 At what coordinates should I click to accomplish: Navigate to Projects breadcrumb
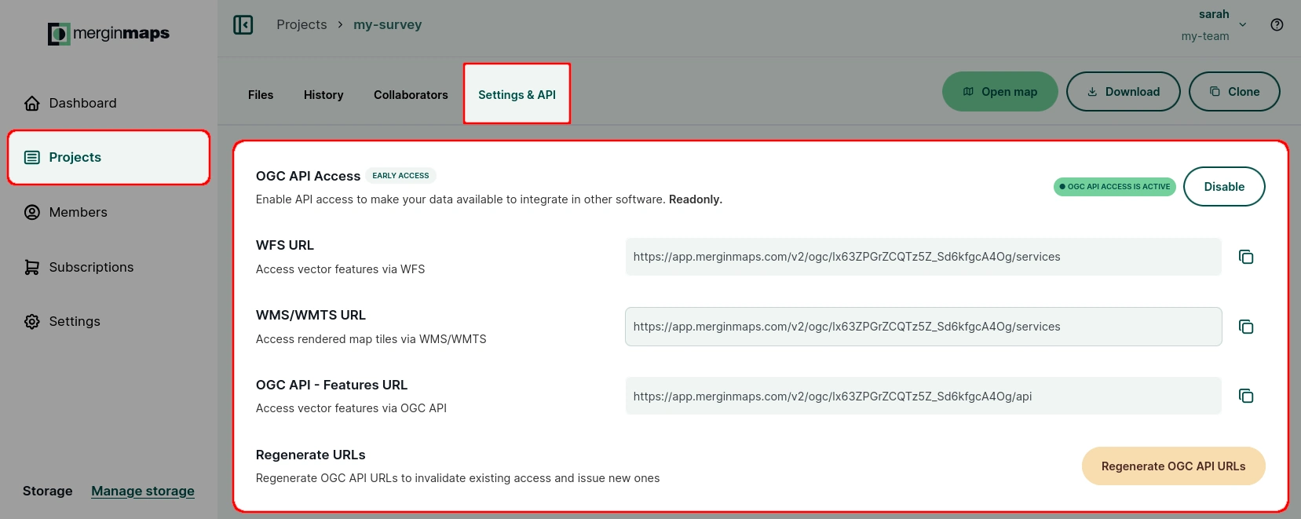pos(301,24)
